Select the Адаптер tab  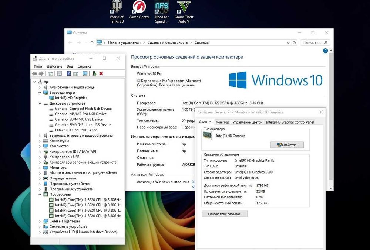click(205, 122)
